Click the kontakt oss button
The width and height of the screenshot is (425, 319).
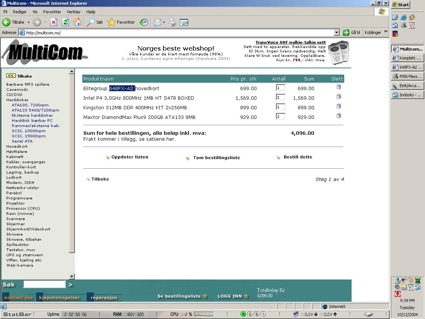point(18,298)
